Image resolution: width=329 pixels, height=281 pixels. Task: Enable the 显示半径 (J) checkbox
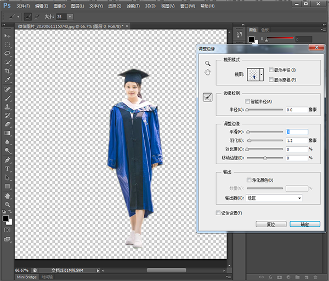[x=271, y=70]
